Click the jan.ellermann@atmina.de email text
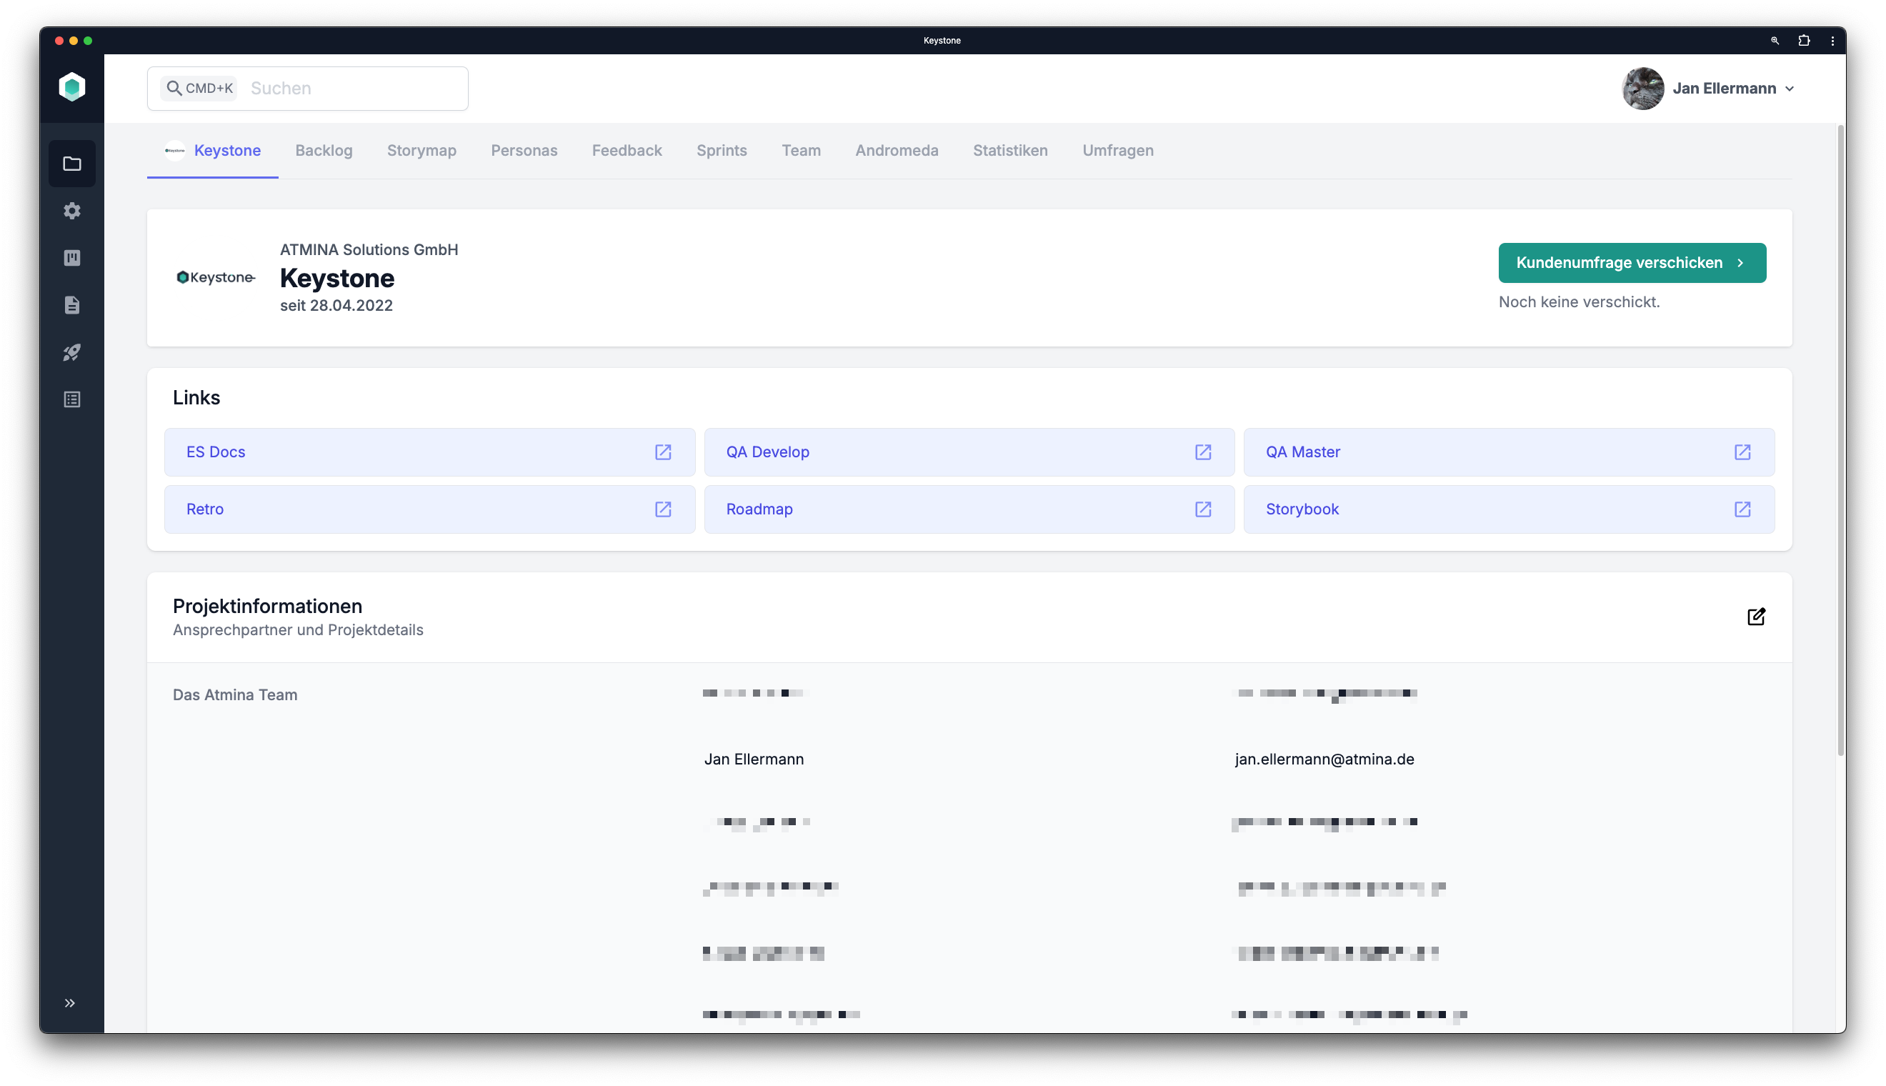Screen dimensions: 1886x1086 1324,759
